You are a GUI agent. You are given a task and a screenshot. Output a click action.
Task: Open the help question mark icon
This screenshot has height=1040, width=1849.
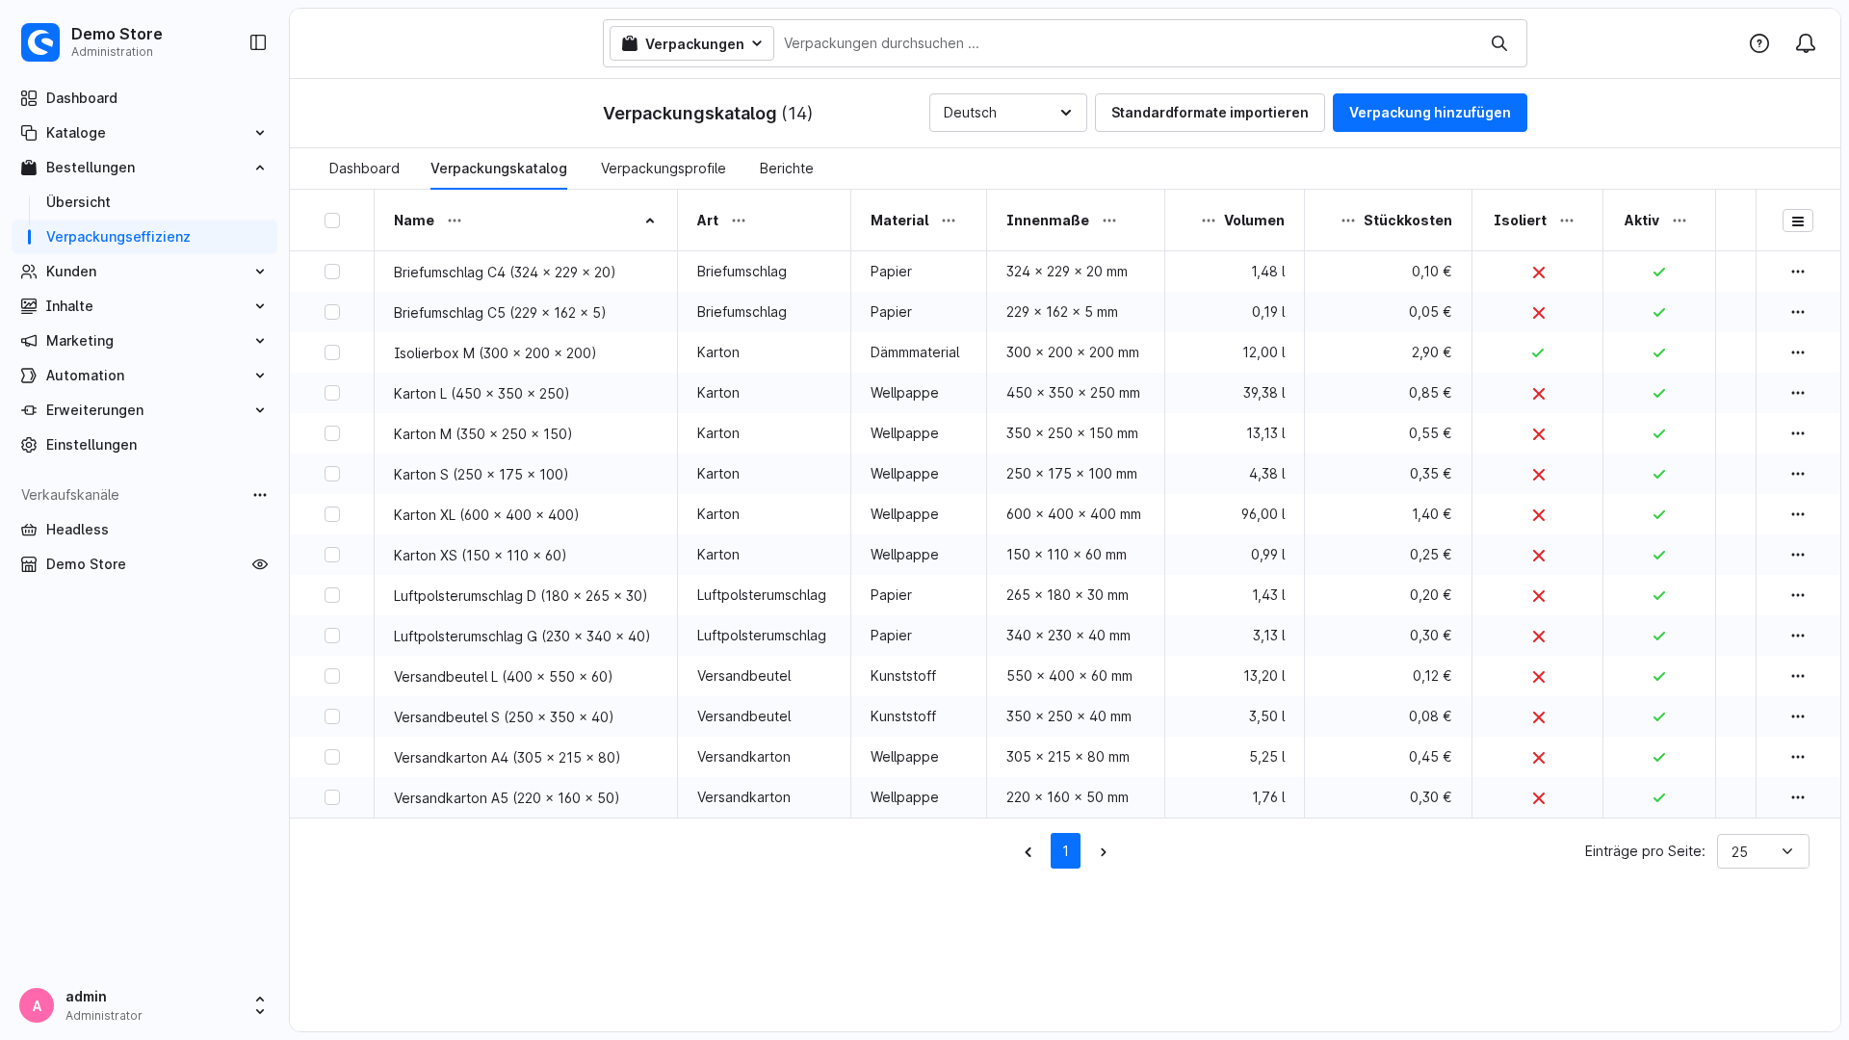point(1759,43)
